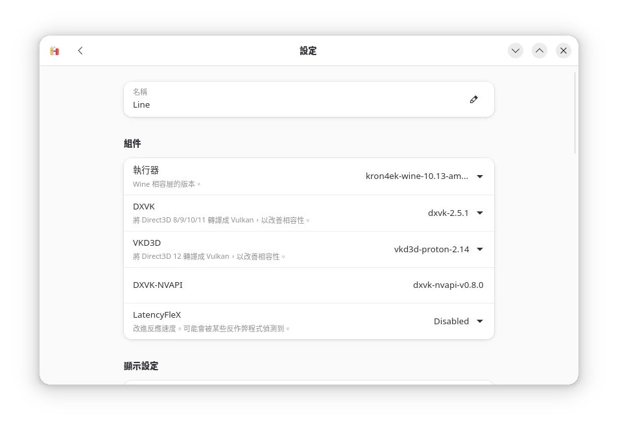Click the LatencyFleX description text
This screenshot has width=618, height=428.
(211, 328)
